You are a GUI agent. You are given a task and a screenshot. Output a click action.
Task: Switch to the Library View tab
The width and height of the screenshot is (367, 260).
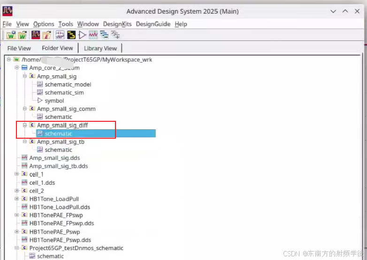[x=100, y=48]
